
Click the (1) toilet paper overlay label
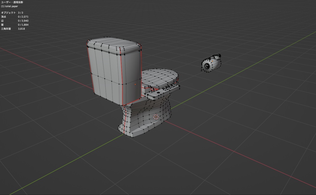pos(10,6)
